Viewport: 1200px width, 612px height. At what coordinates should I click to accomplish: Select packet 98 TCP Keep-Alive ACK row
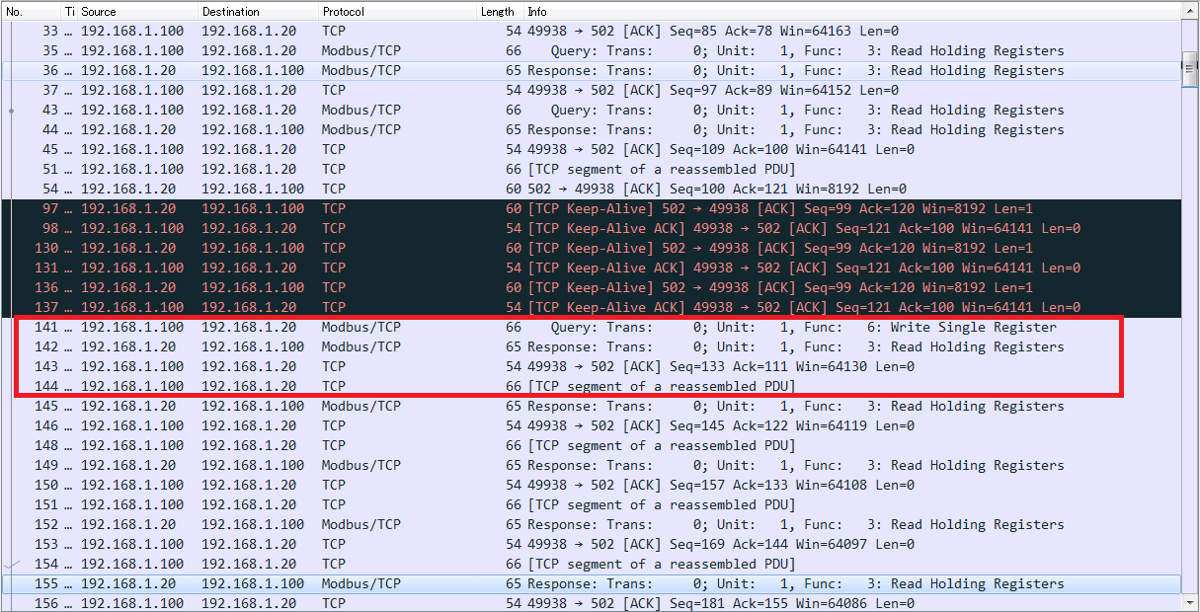[x=591, y=228]
